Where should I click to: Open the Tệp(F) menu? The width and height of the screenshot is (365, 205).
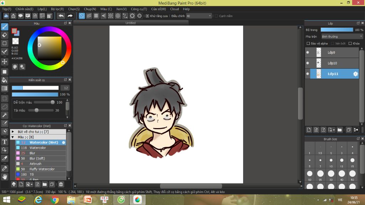click(x=7, y=9)
